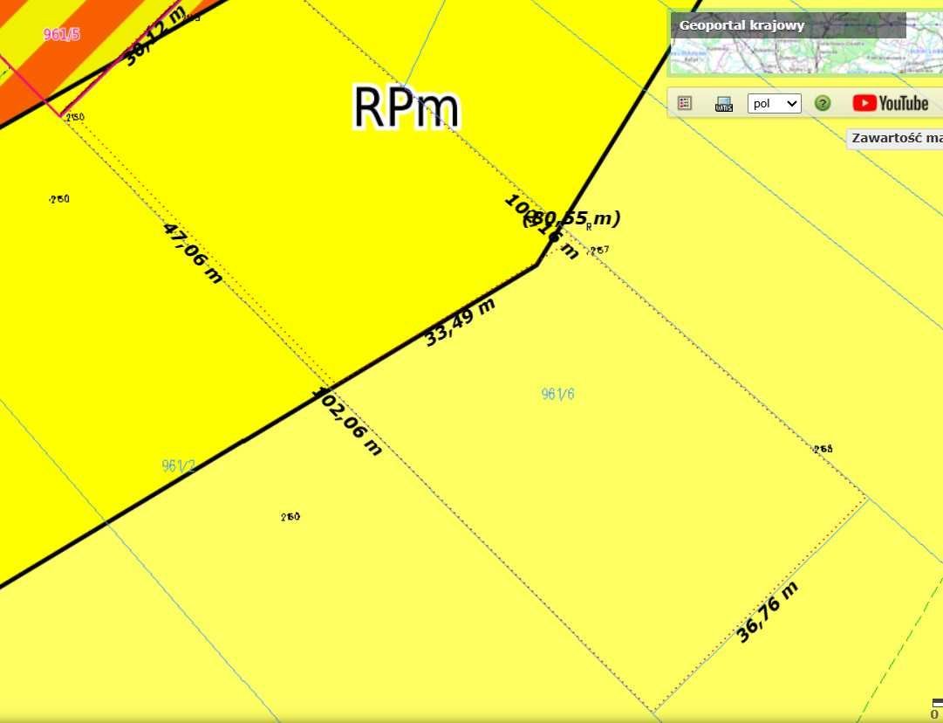Click the 47,06 m measurement label

click(x=193, y=253)
